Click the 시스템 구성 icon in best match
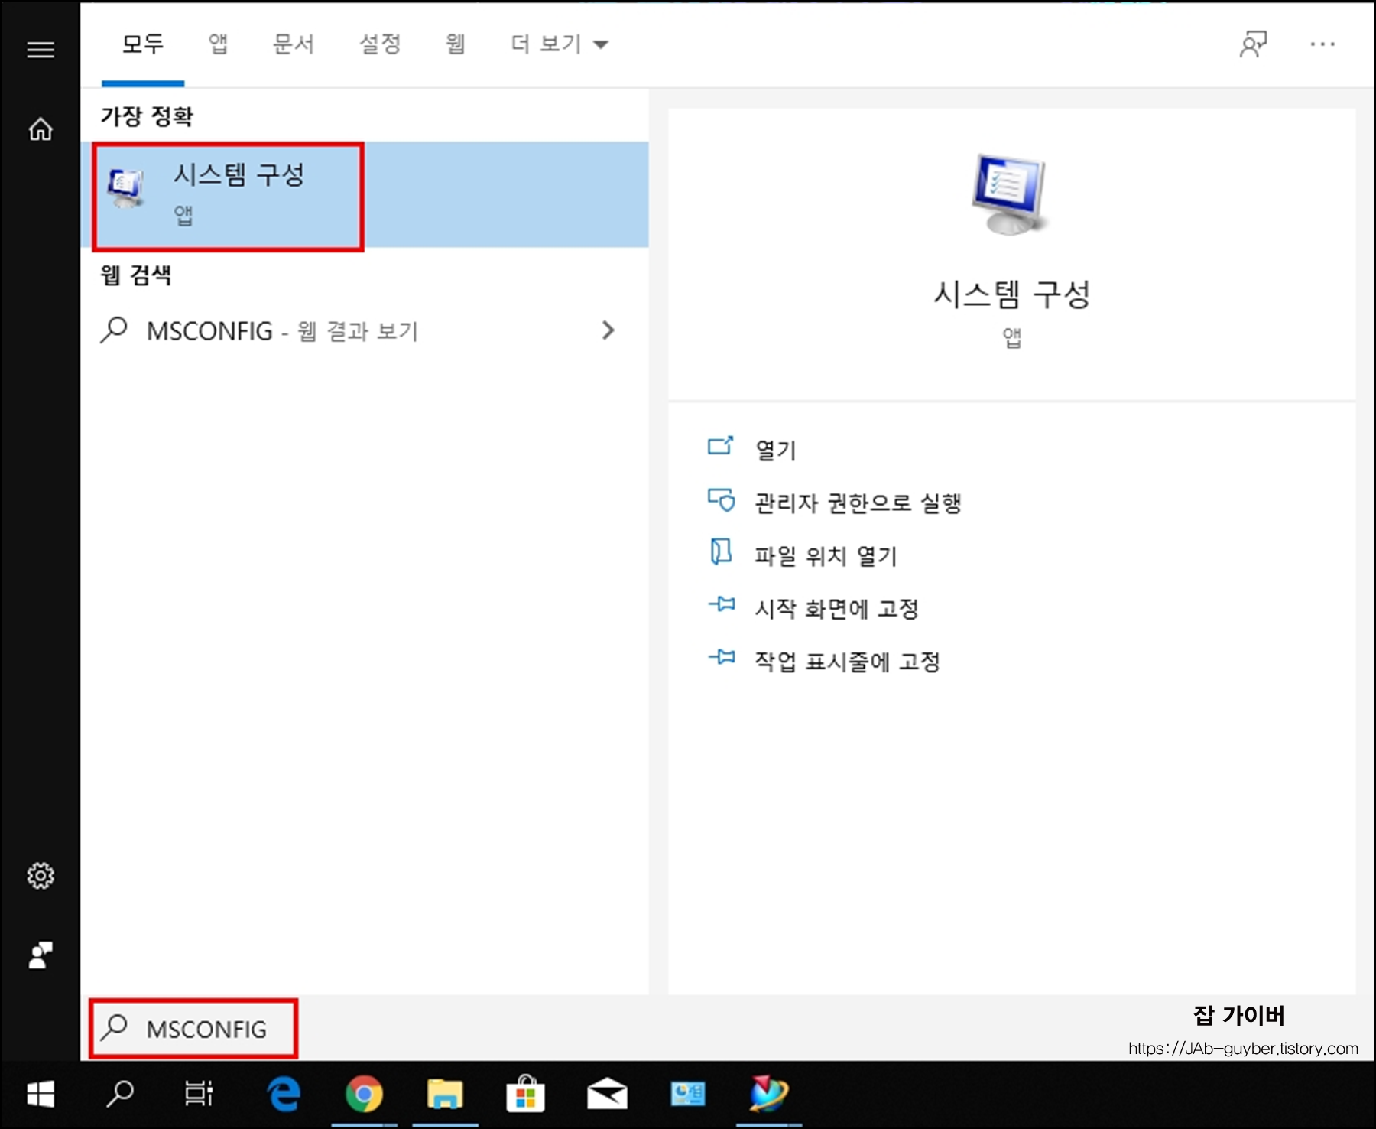 click(126, 188)
